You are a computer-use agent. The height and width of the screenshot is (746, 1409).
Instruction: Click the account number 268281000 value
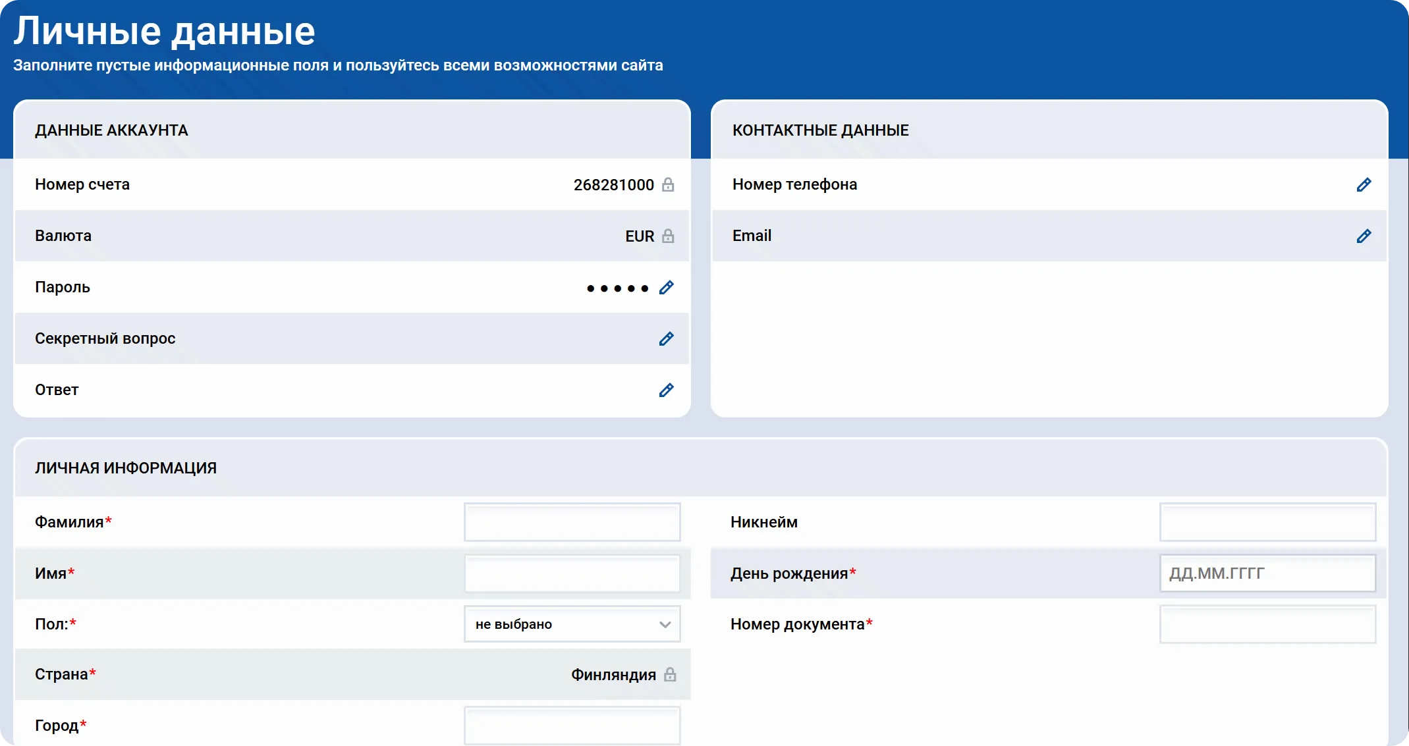[612, 185]
